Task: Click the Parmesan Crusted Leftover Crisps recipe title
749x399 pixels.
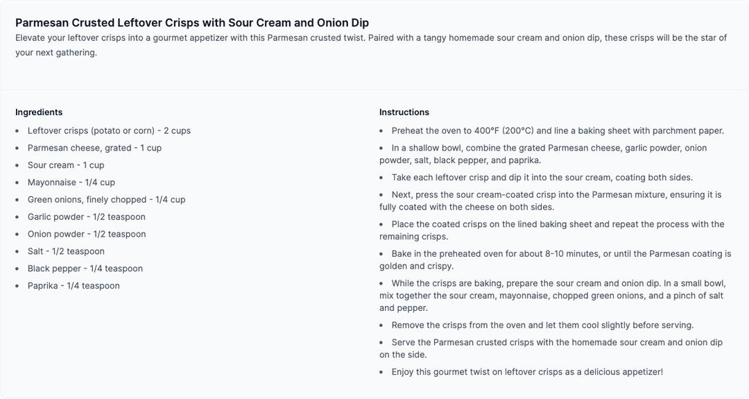Action: pos(192,23)
